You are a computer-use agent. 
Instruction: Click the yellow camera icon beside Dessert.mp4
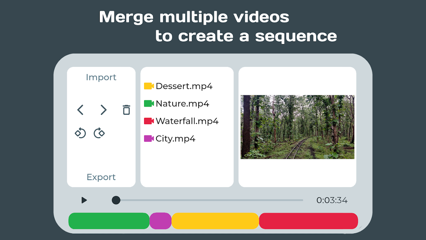pyautogui.click(x=149, y=86)
